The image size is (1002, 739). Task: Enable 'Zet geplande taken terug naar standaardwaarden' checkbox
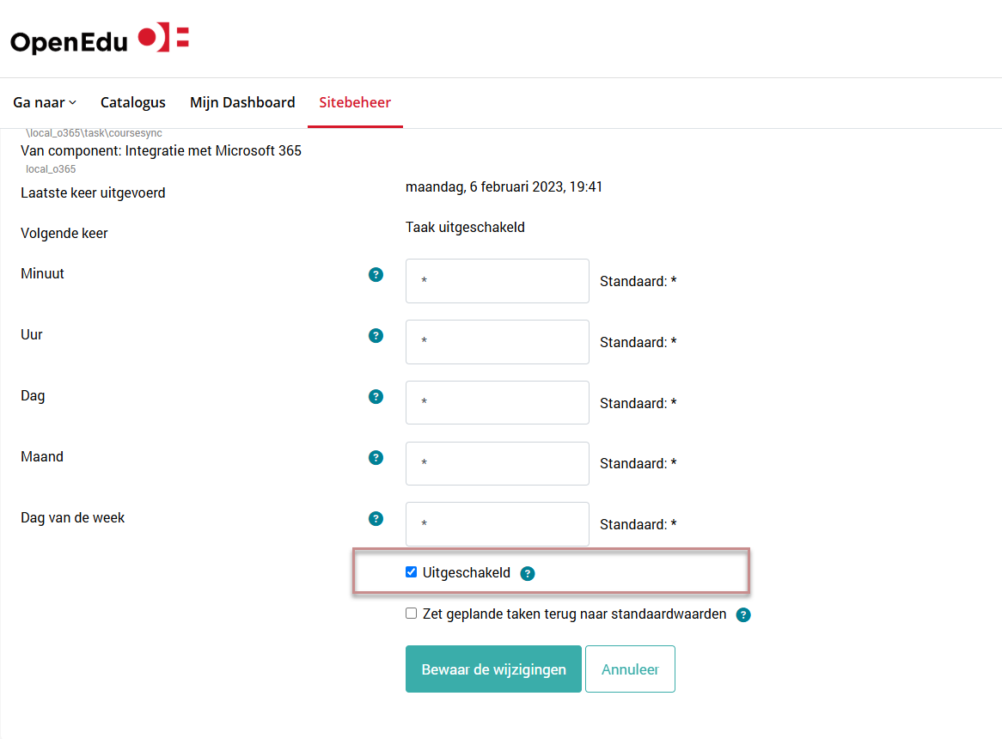click(x=412, y=614)
